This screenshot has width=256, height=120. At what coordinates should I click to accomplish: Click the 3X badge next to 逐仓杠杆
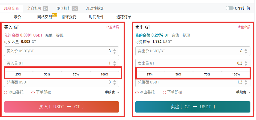(x=75, y=9)
